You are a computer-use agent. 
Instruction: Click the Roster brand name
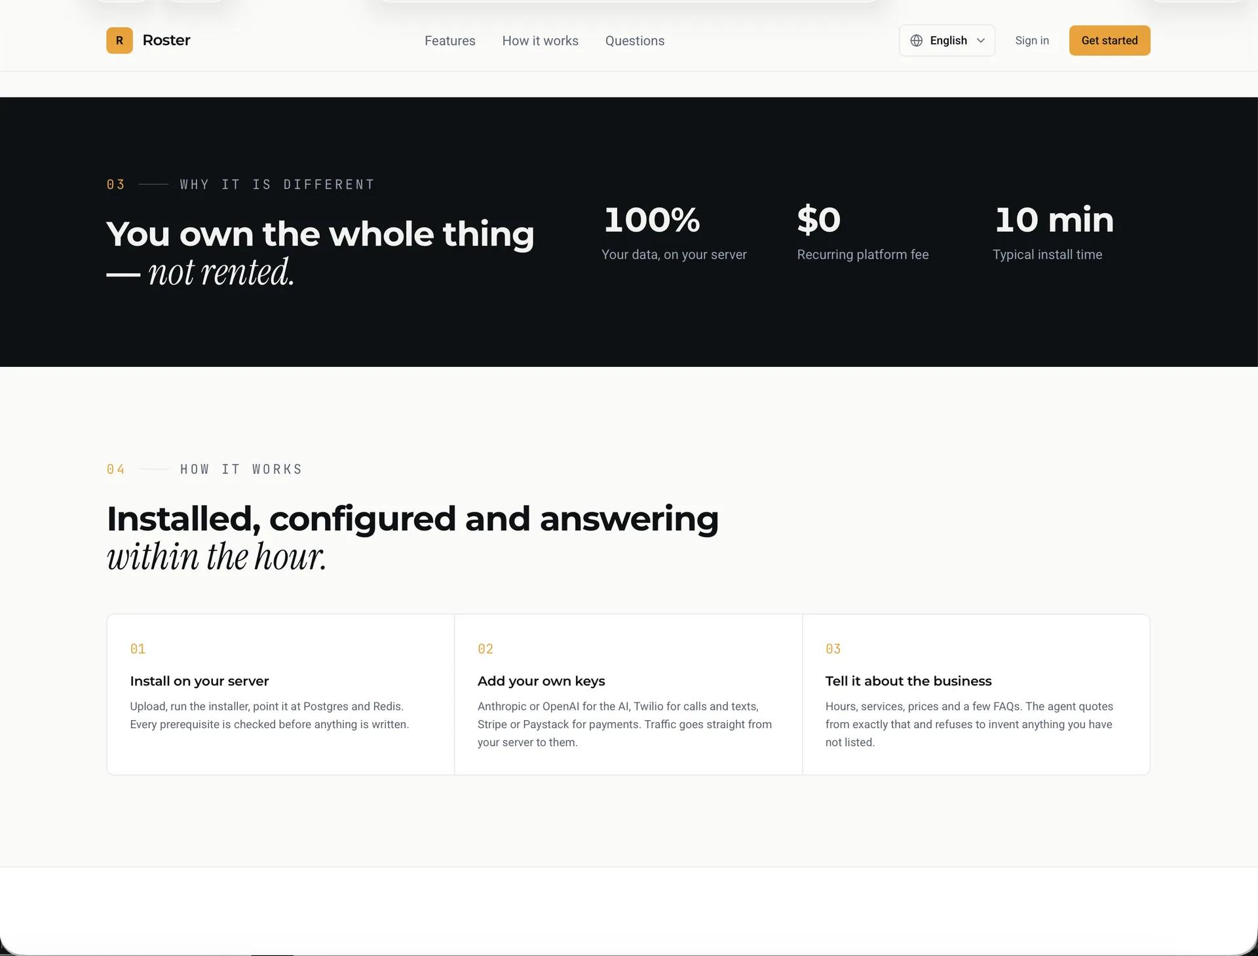pyautogui.click(x=166, y=41)
